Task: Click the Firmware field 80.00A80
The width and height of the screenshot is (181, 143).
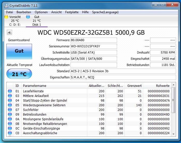Action: pos(94,40)
